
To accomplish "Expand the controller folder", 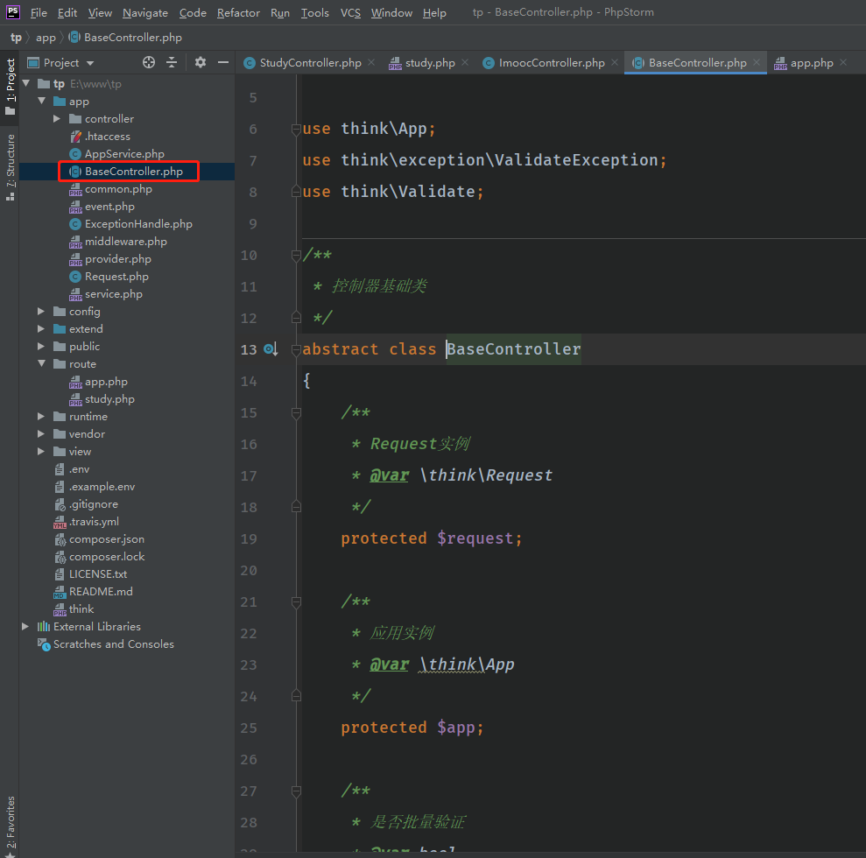I will pyautogui.click(x=57, y=119).
